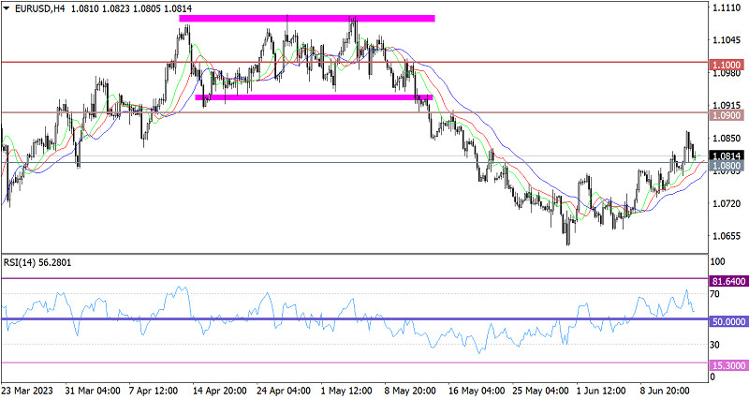
Task: Click the purple 81.6400 RSI level tag
Action: (x=727, y=279)
